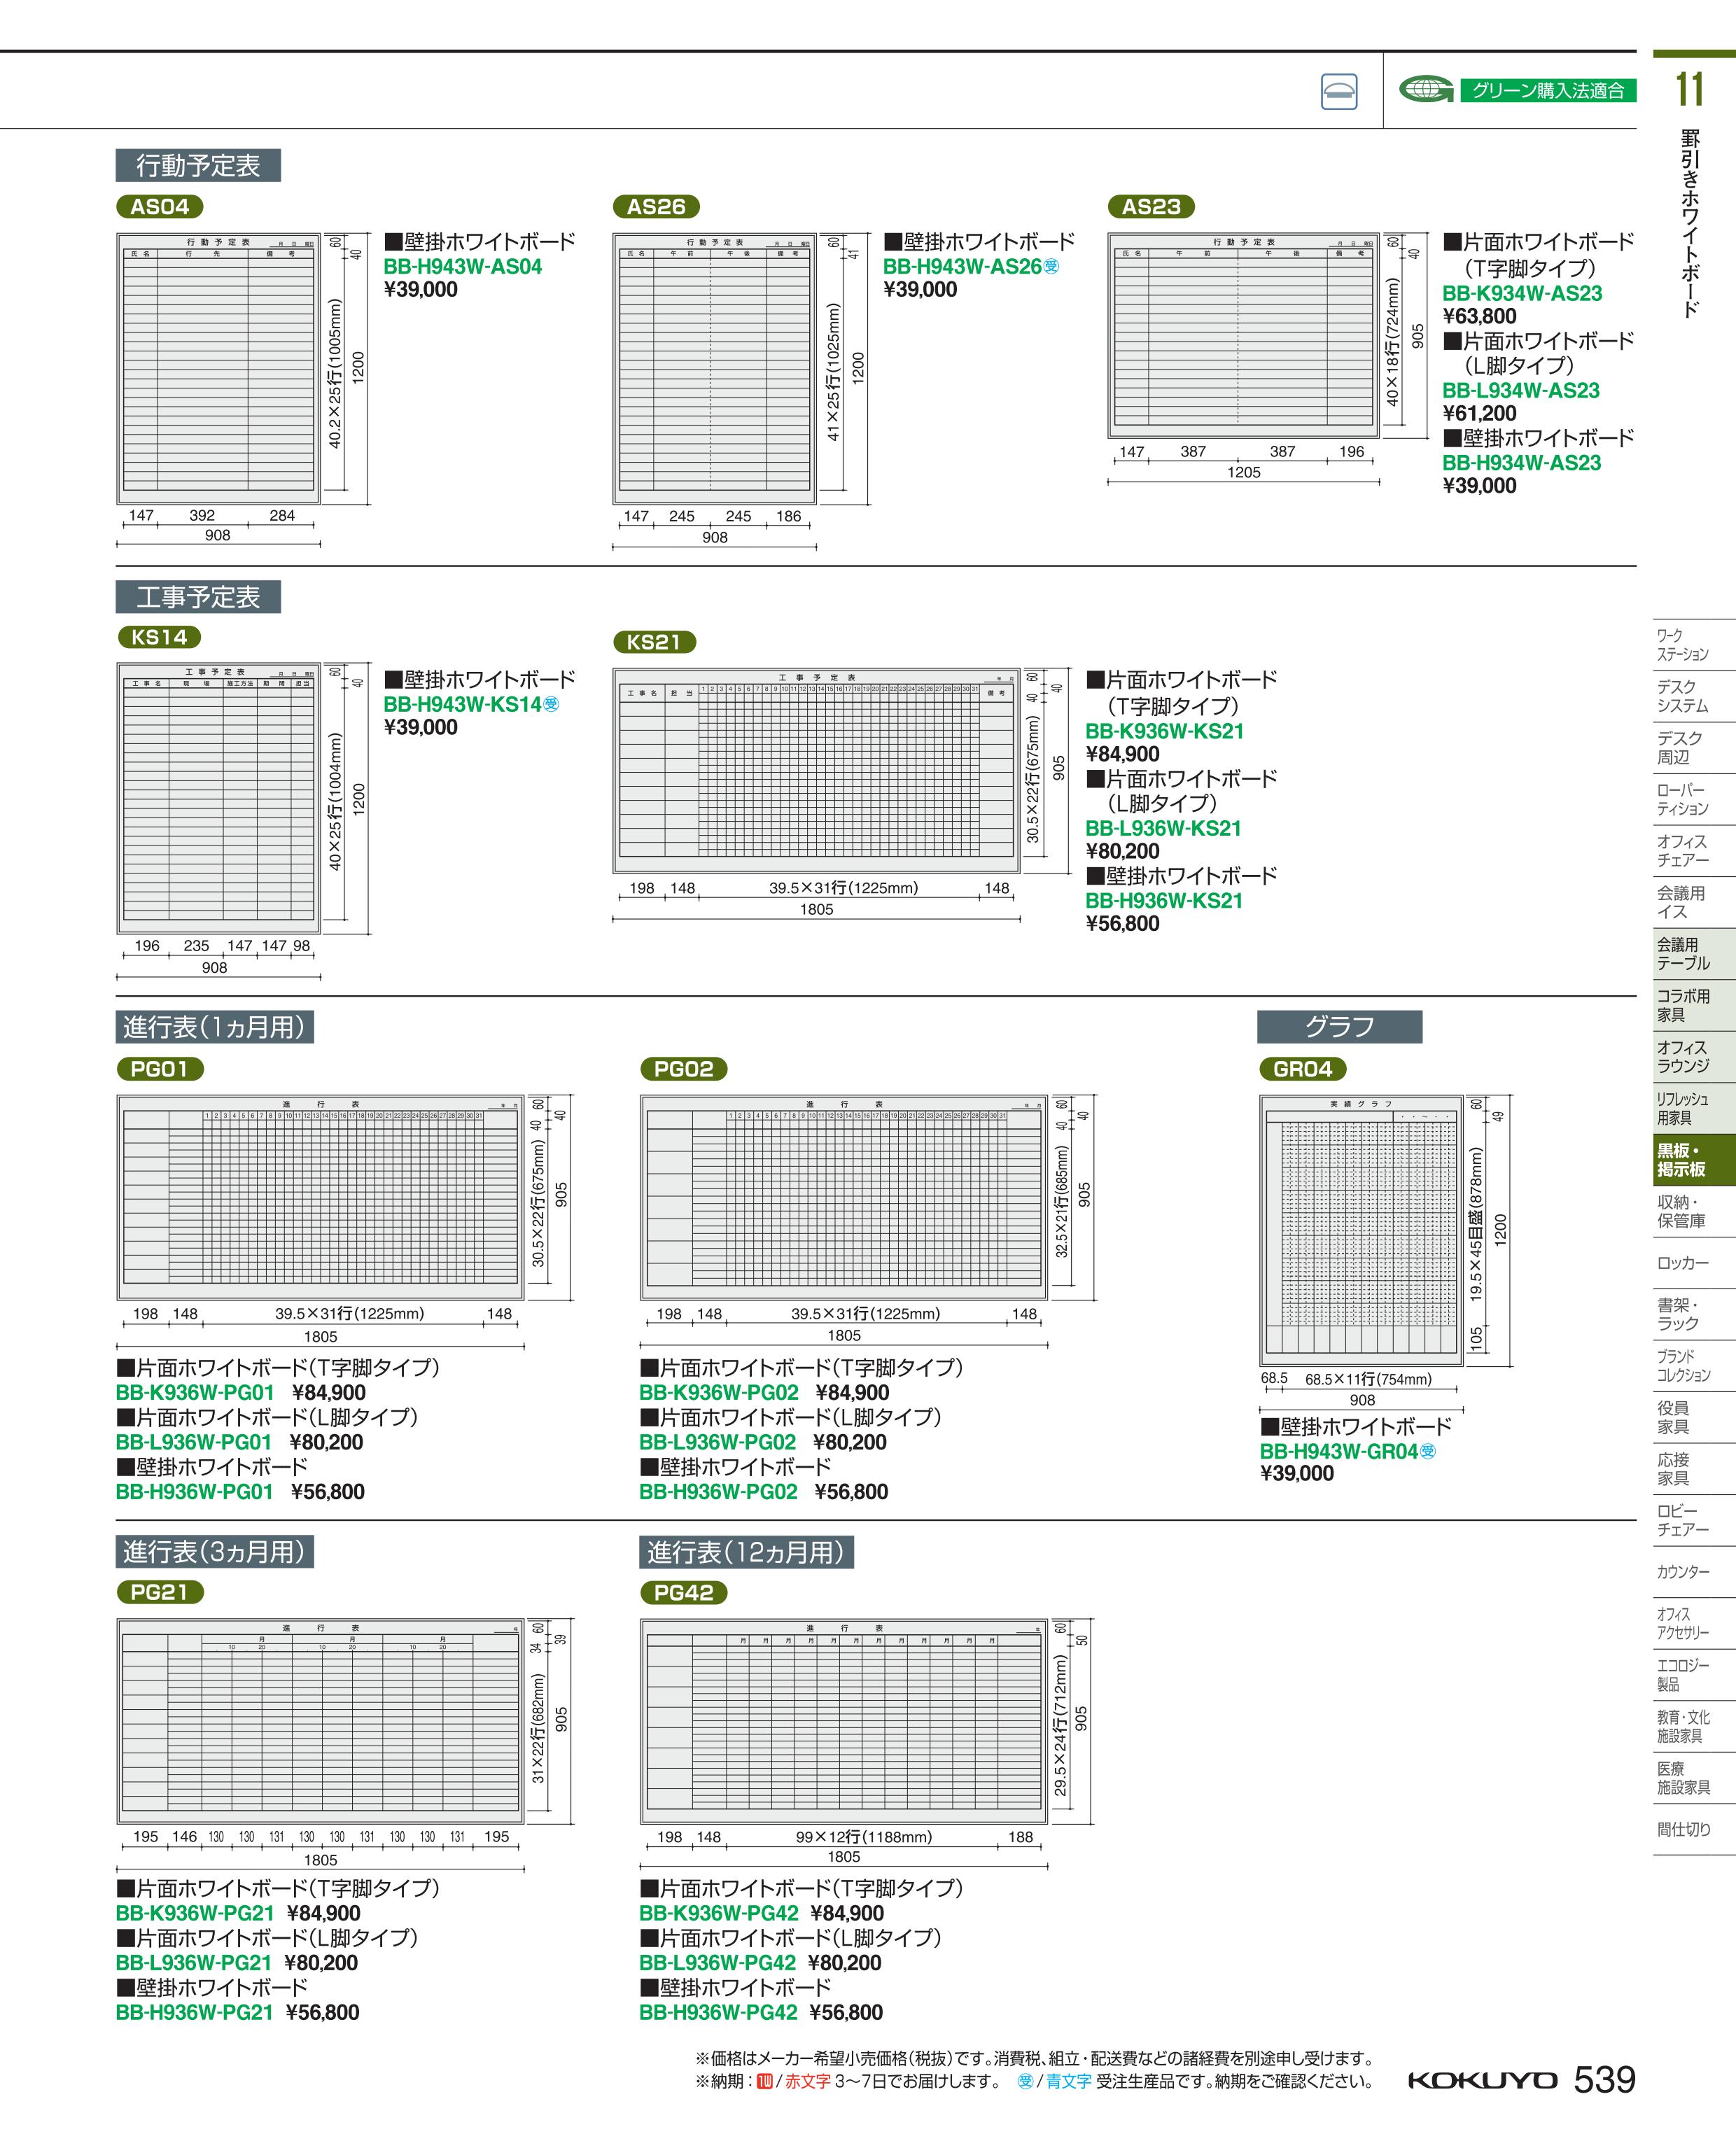Select the デスク周辺 side index tab

pyautogui.click(x=1694, y=748)
